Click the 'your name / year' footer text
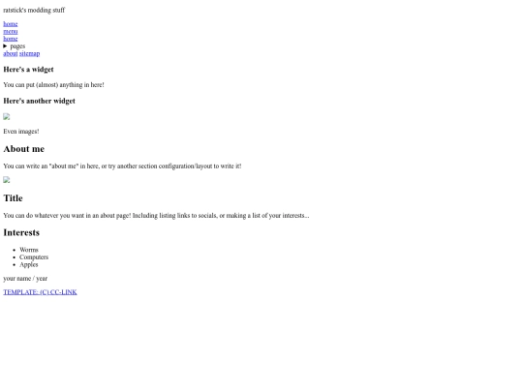 (25, 279)
